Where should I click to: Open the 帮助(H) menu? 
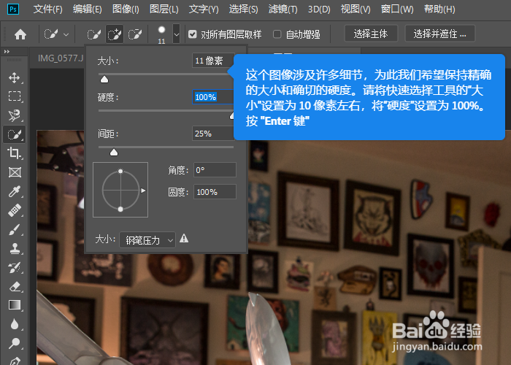(x=439, y=9)
